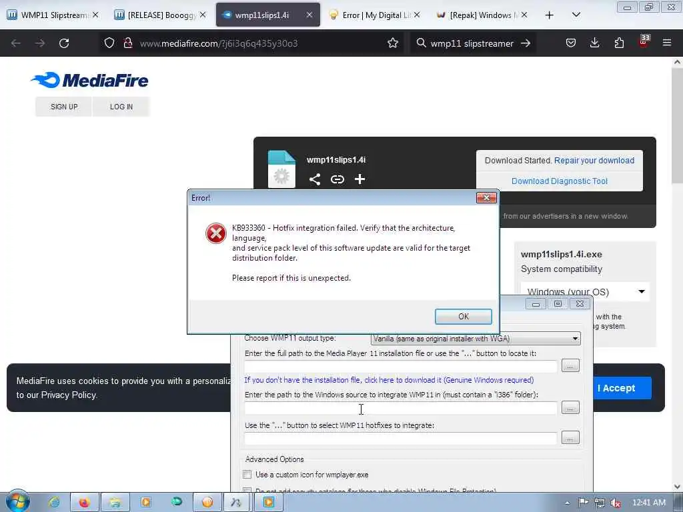
Task: Open the extensions puzzle icon
Action: [x=619, y=43]
